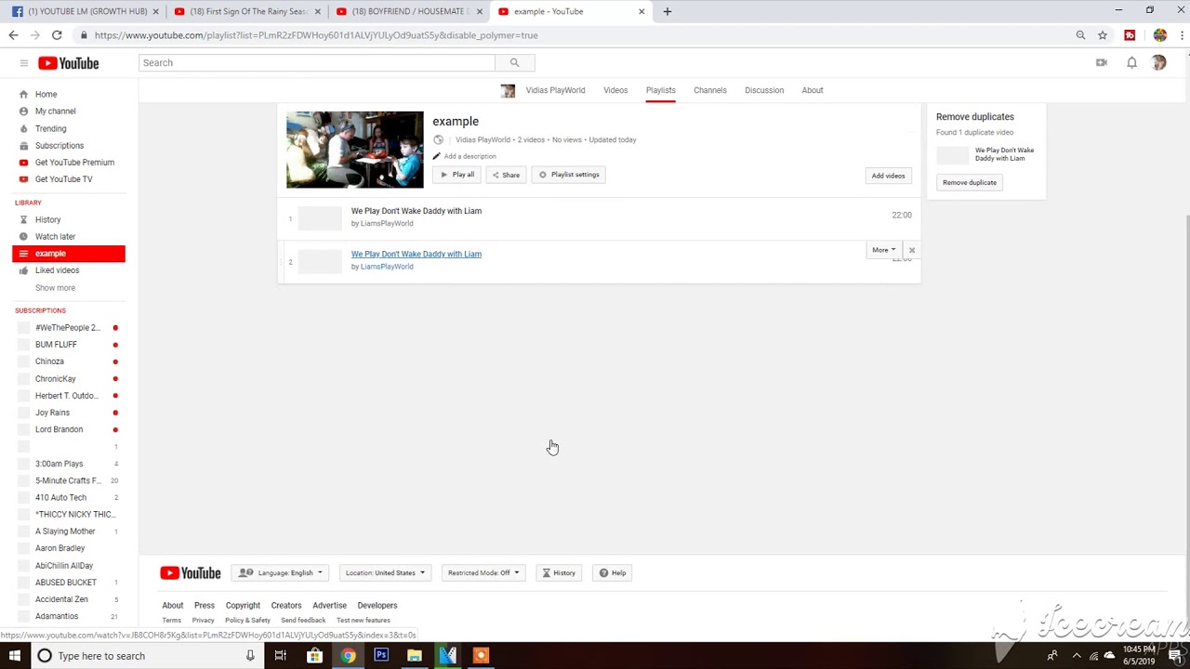
Task: Click the search magnifier button
Action: tap(514, 62)
